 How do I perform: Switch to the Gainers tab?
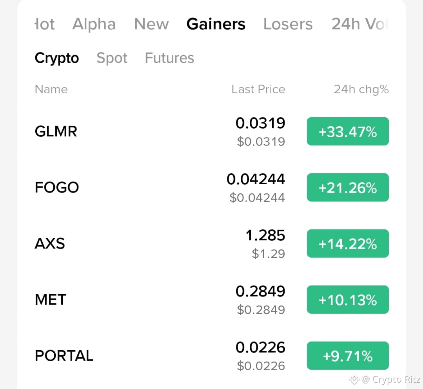(x=216, y=24)
